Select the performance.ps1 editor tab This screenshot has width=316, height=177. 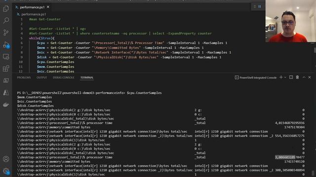[32, 7]
